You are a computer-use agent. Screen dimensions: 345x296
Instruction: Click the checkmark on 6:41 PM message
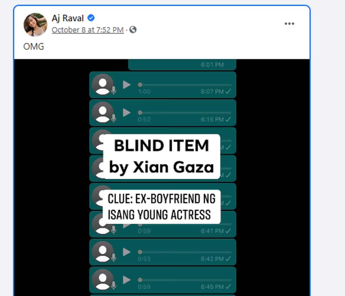coord(228,231)
